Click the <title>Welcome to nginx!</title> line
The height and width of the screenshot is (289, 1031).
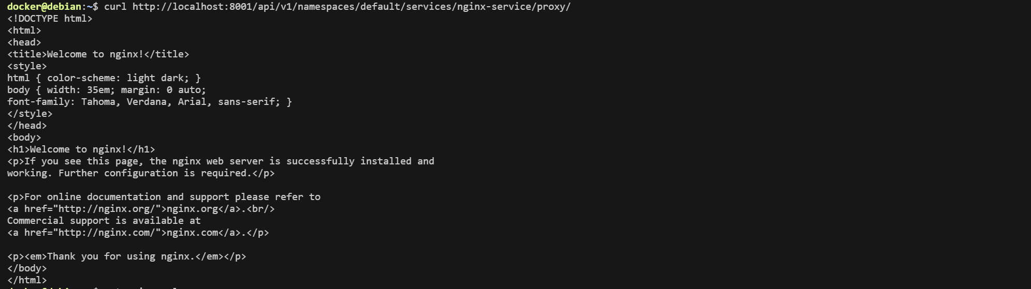click(98, 54)
